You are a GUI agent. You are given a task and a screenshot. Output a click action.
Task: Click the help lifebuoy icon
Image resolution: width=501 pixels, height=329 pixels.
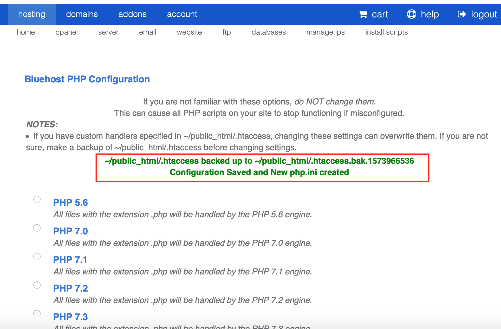(412, 14)
